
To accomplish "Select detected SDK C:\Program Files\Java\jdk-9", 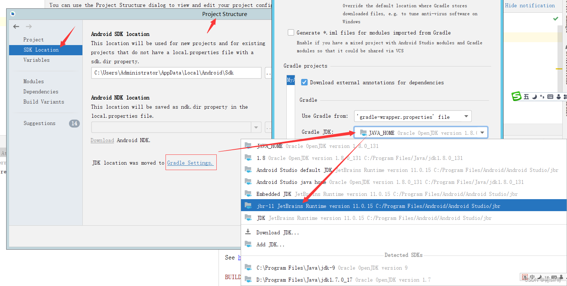I will (x=404, y=267).
